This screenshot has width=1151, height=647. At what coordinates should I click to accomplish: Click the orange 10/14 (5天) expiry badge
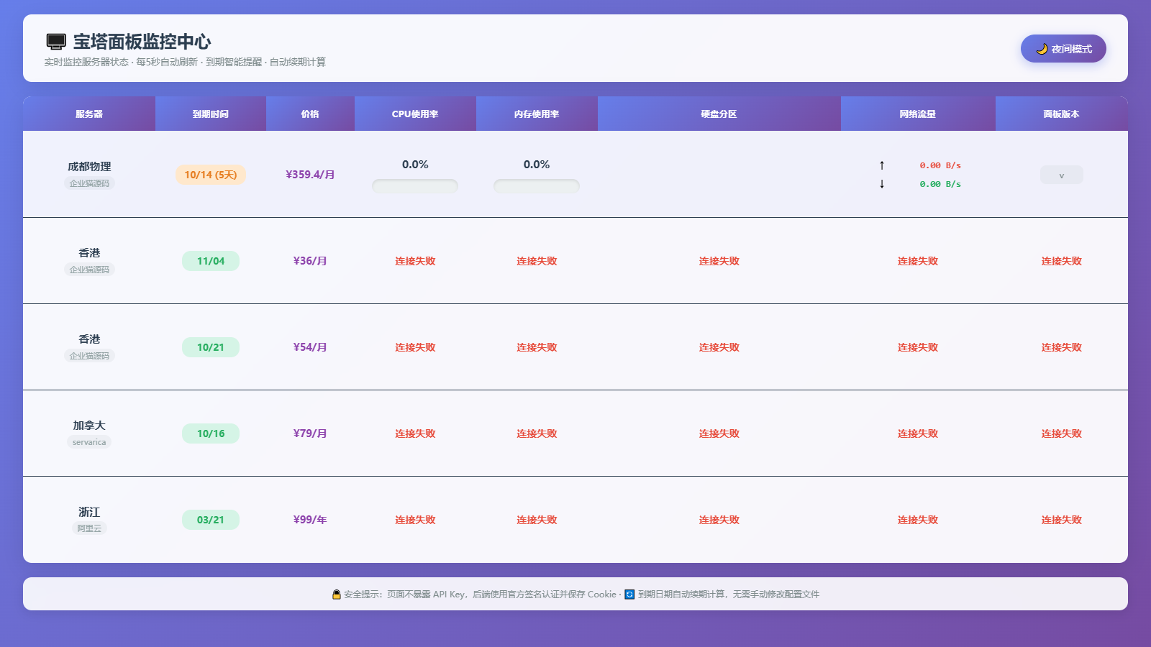(x=211, y=175)
